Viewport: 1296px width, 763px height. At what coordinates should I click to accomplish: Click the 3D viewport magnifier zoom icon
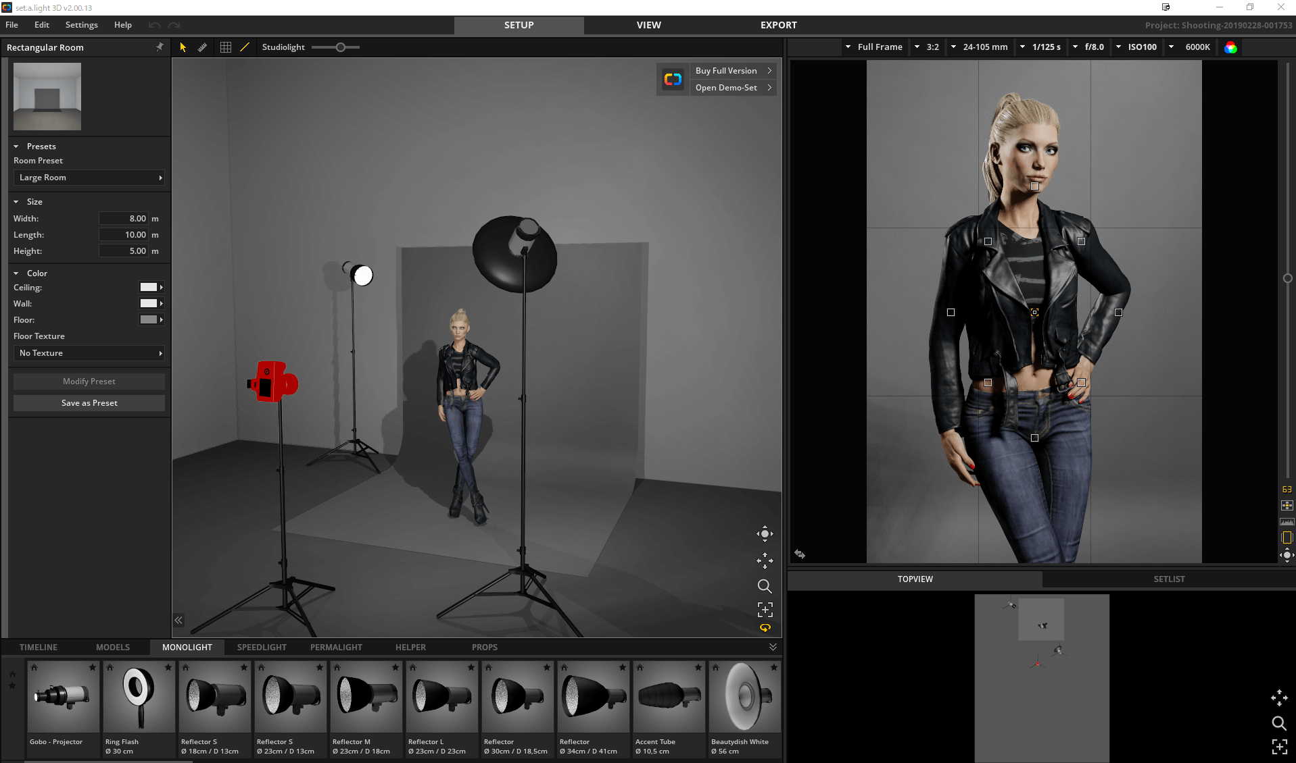click(x=765, y=586)
